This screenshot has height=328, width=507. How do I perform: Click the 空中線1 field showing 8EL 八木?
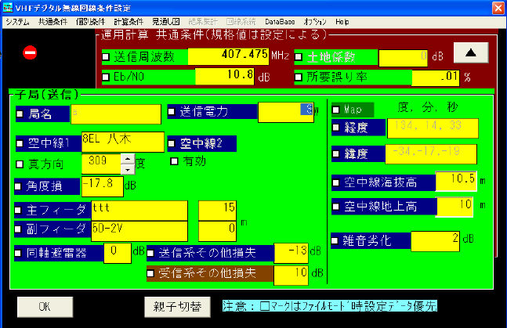pos(121,143)
